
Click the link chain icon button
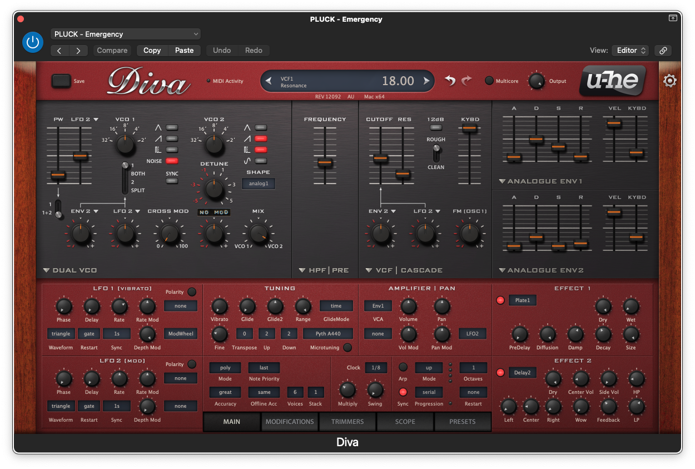pyautogui.click(x=663, y=50)
